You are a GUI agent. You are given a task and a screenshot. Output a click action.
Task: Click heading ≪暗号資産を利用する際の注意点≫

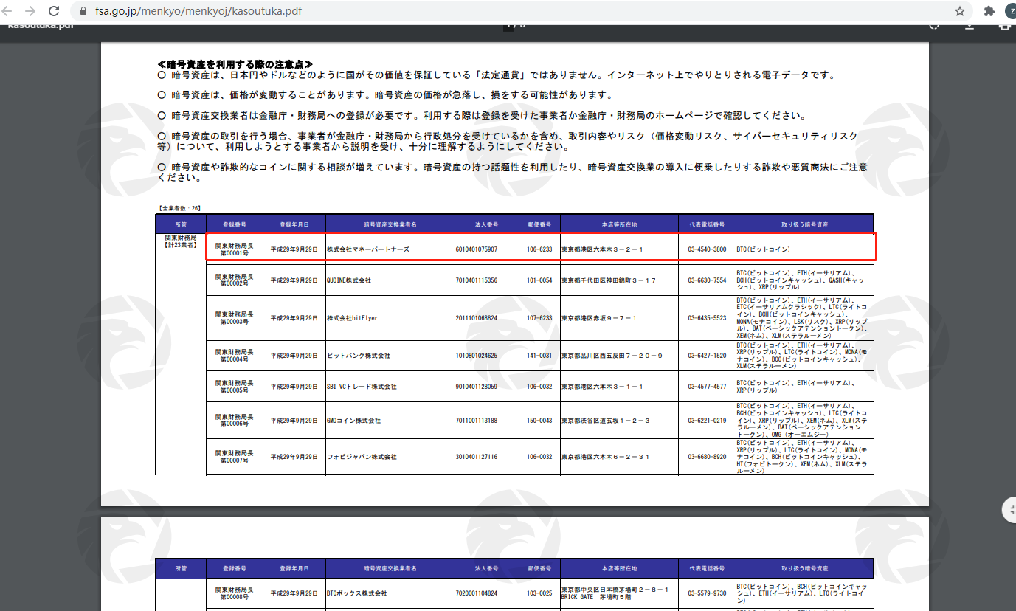(235, 65)
